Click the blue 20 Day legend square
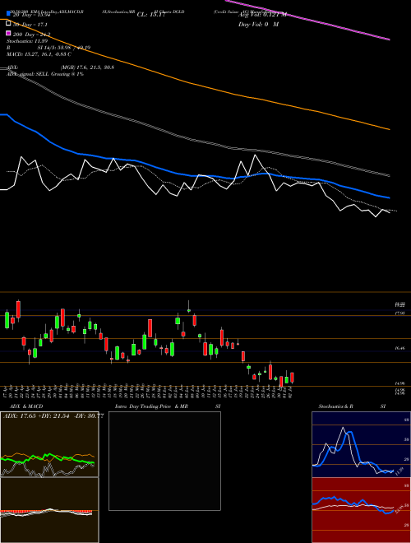Screen dimensions: 411x543 8,14
